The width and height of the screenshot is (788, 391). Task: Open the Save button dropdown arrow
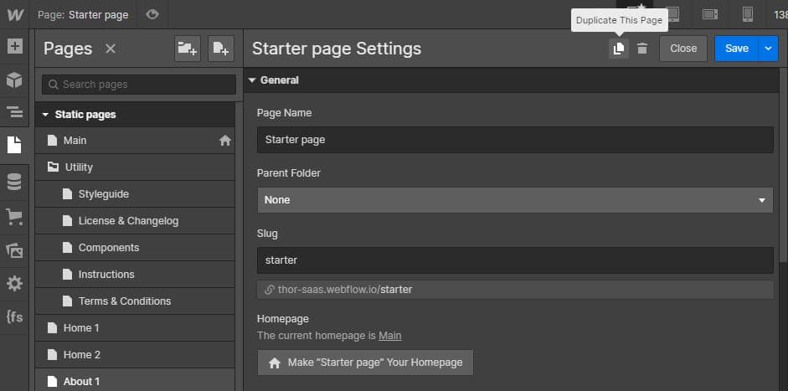click(x=769, y=49)
